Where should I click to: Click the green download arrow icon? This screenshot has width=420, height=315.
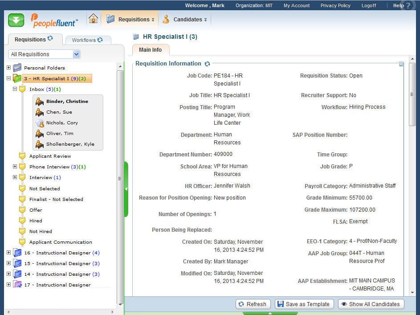16,20
